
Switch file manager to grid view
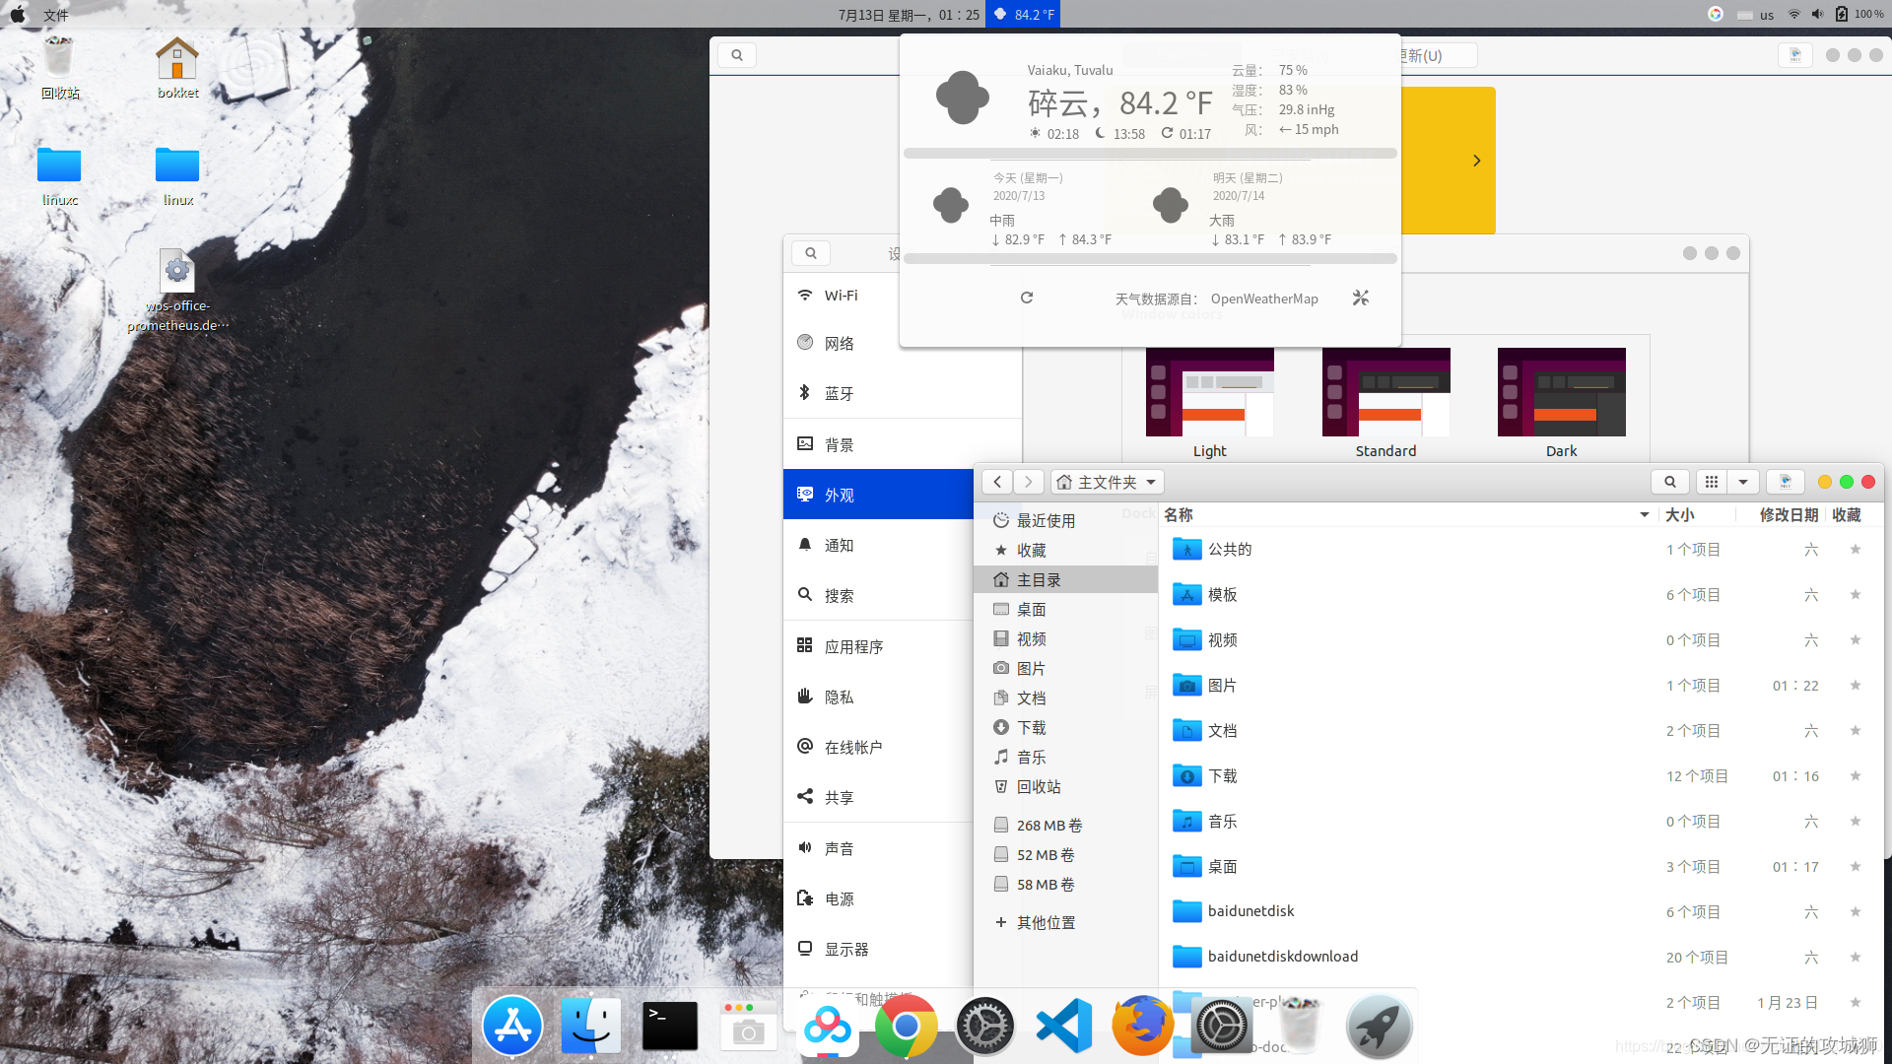pyautogui.click(x=1712, y=482)
